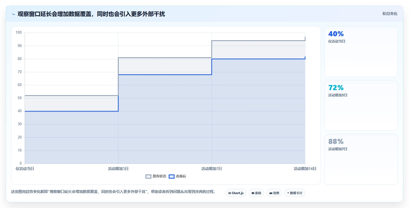Toggle the 改善后 legend entry

click(177, 176)
